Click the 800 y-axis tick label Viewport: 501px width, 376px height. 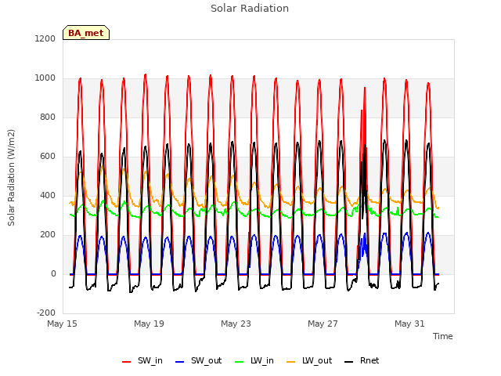click(x=48, y=117)
